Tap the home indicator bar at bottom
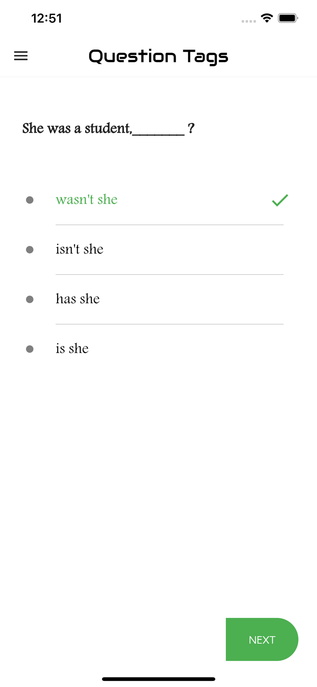The height and width of the screenshot is (687, 317). pos(158,679)
